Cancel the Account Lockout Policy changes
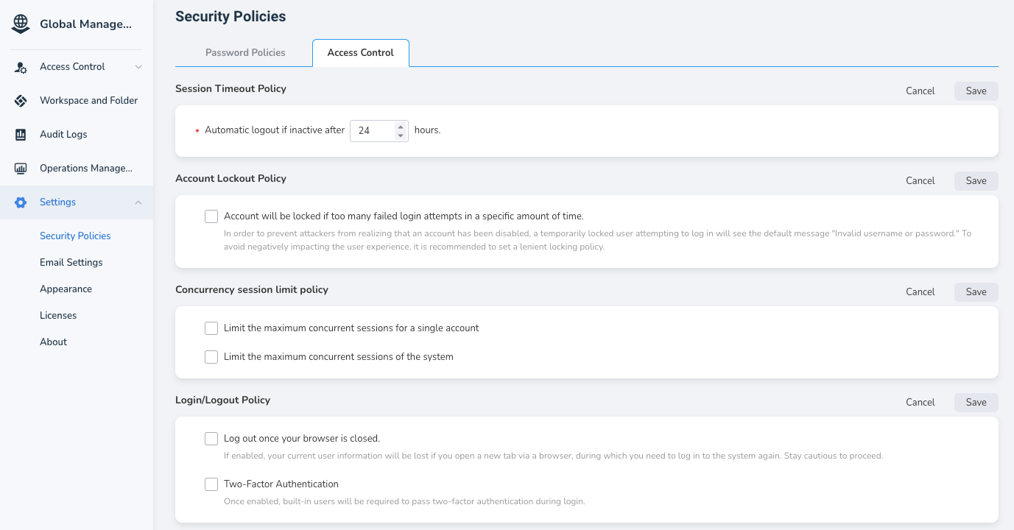Viewport: 1014px width, 530px height. coord(920,181)
